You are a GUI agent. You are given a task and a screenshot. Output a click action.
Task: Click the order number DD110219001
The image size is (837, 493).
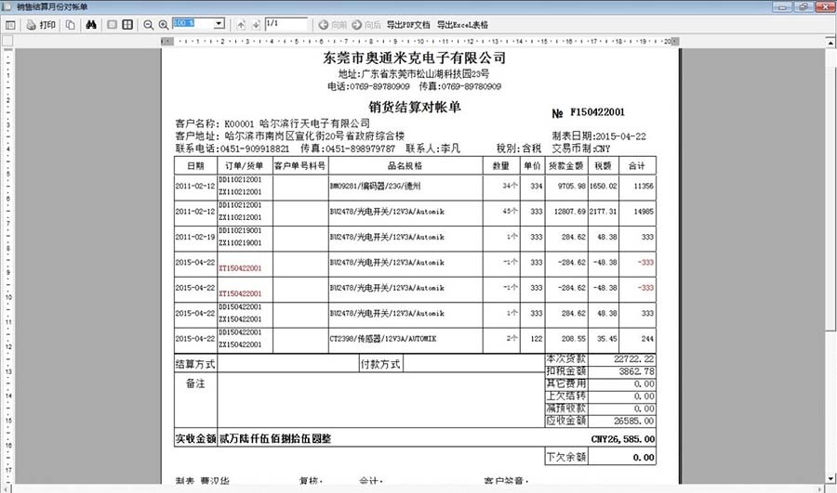tap(240, 231)
